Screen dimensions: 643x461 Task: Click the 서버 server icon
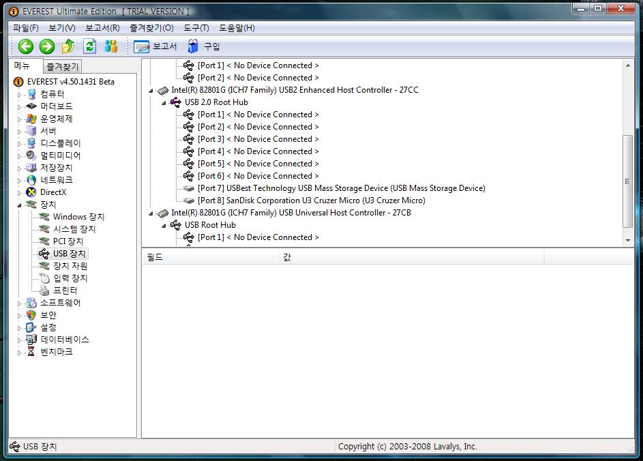[31, 131]
